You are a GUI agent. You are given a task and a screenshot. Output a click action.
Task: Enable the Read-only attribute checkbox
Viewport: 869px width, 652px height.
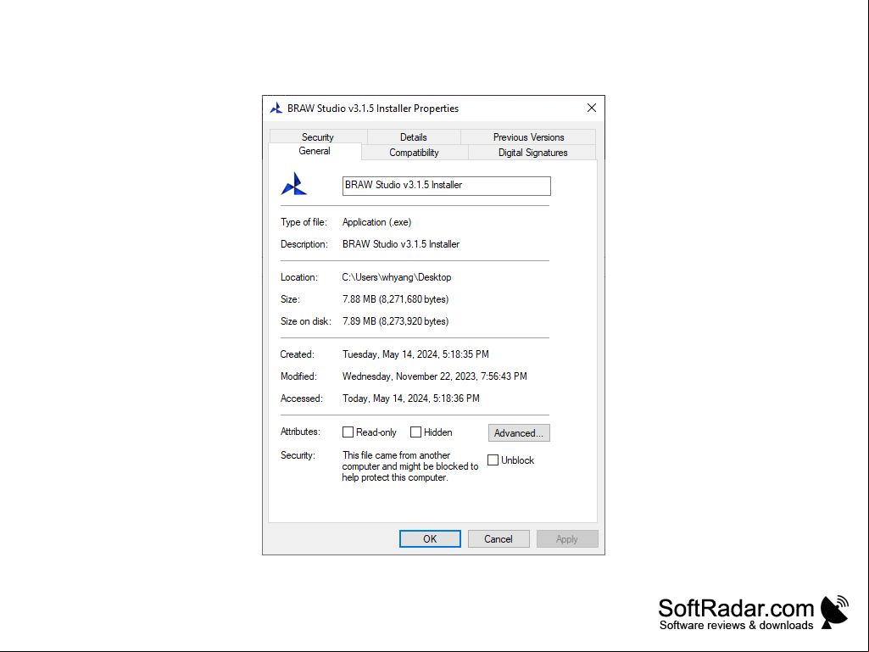click(348, 432)
